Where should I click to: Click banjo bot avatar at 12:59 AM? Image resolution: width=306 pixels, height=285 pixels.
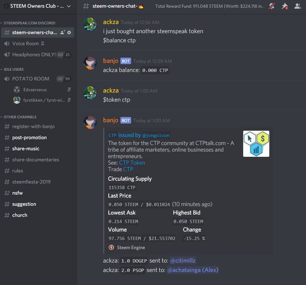click(90, 63)
